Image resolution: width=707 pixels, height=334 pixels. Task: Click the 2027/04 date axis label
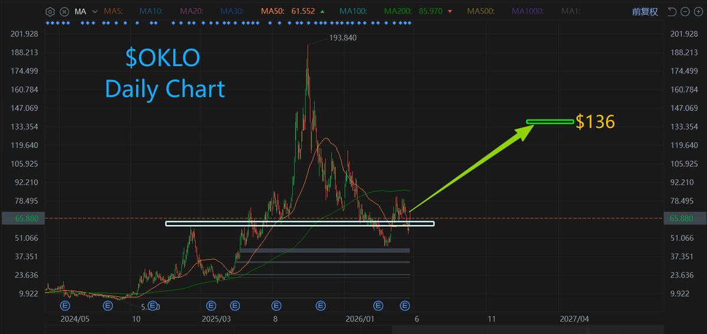(574, 319)
